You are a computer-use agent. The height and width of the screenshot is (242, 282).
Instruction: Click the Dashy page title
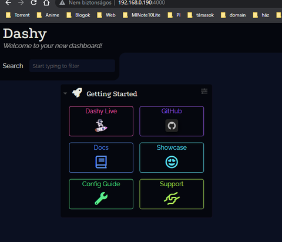click(x=25, y=33)
